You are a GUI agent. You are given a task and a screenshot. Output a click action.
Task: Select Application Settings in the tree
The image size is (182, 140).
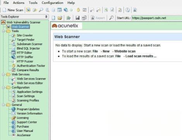[29, 92]
